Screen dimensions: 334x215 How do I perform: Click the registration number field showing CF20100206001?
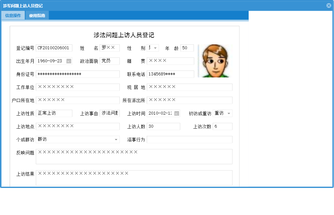pyautogui.click(x=54, y=48)
